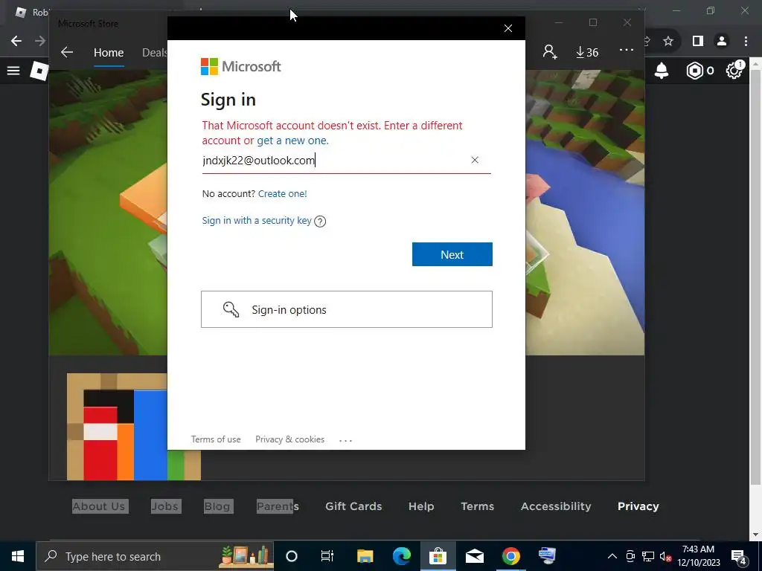This screenshot has height=571, width=762.
Task: Open the Roblox hamburger menu
Action: (13, 71)
